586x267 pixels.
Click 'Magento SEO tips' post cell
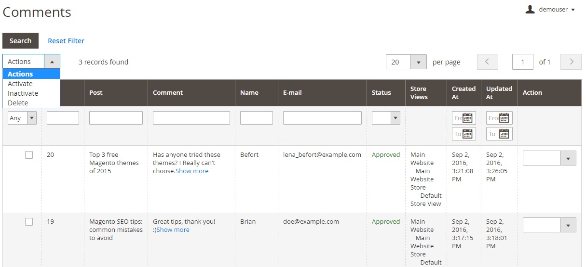point(116,230)
